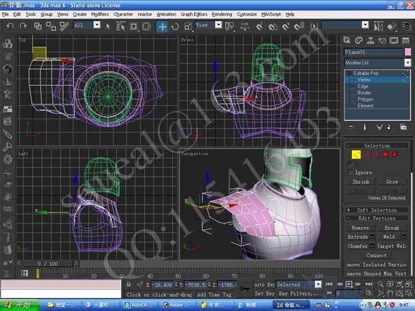
Task: Open the Utilities command panel tab
Action: click(405, 40)
